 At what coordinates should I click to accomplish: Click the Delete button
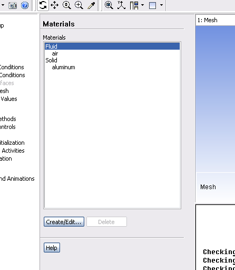point(106,222)
